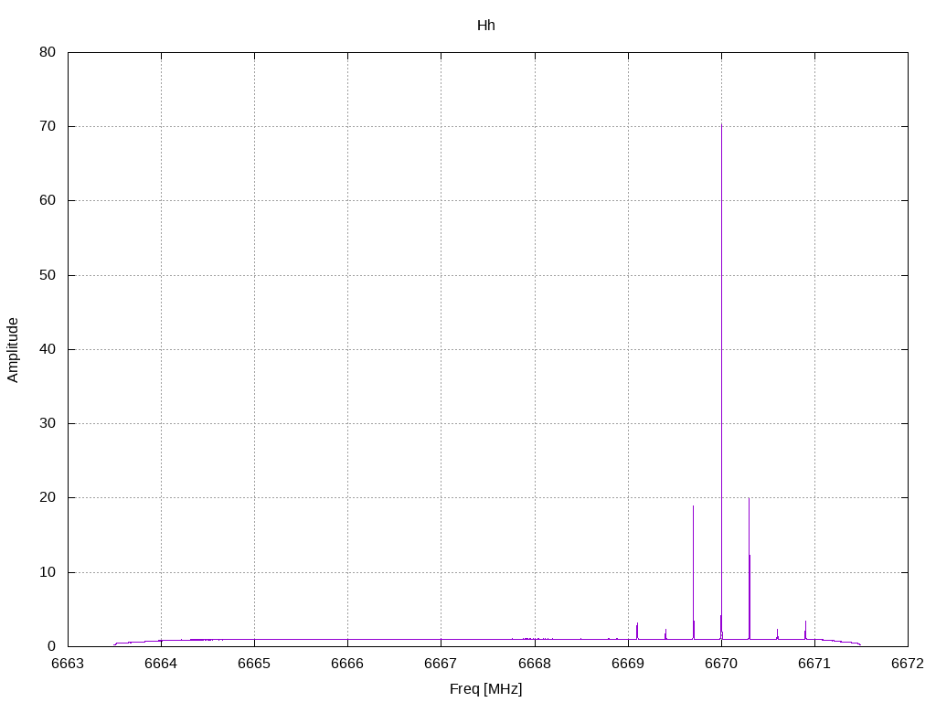This screenshot has width=936, height=702.
Task: Click the x-axis tick label 6669
Action: point(628,664)
